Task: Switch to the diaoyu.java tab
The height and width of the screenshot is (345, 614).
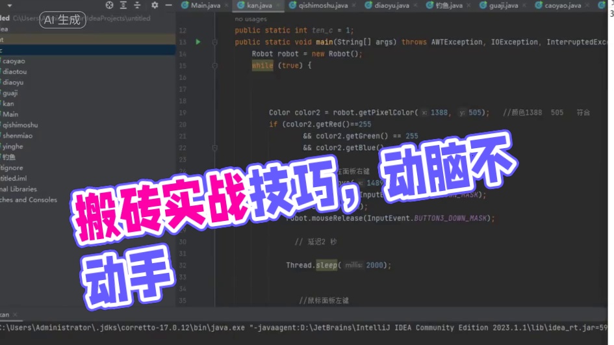Action: tap(391, 5)
